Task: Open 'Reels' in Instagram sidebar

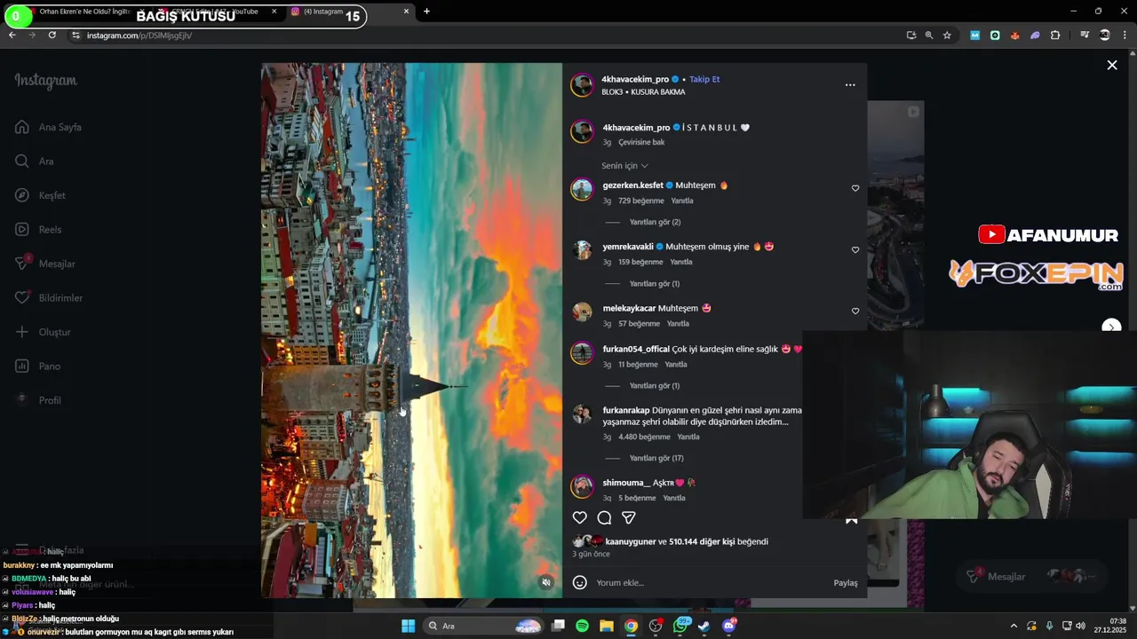Action: click(39, 229)
